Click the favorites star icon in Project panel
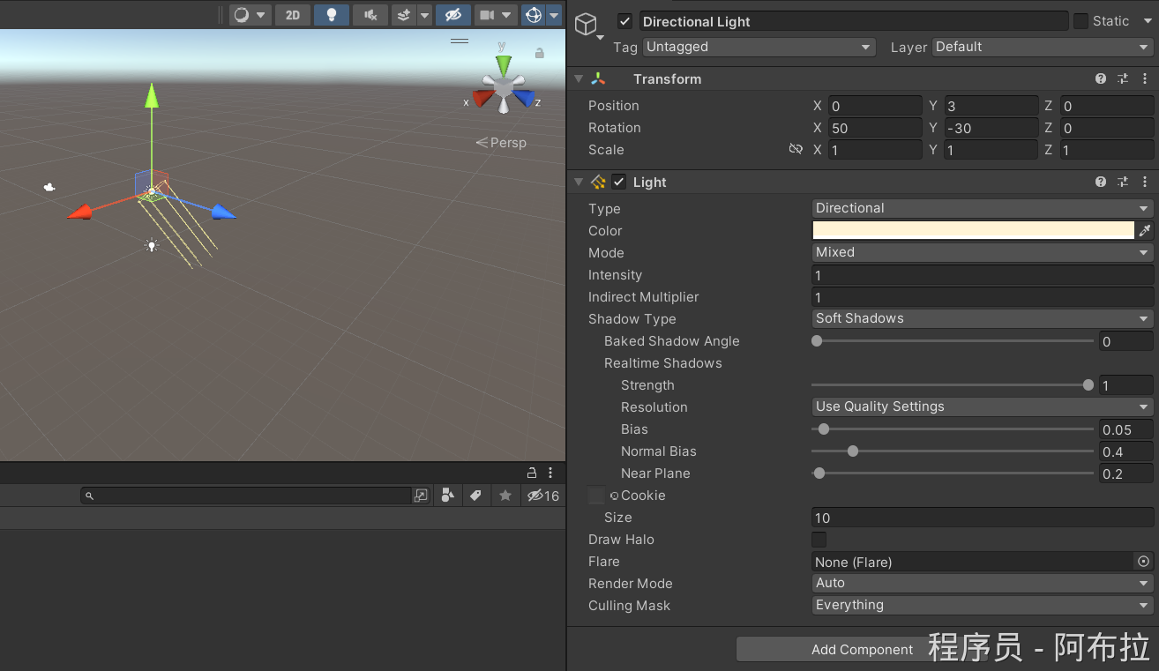Viewport: 1159px width, 671px height. point(505,496)
